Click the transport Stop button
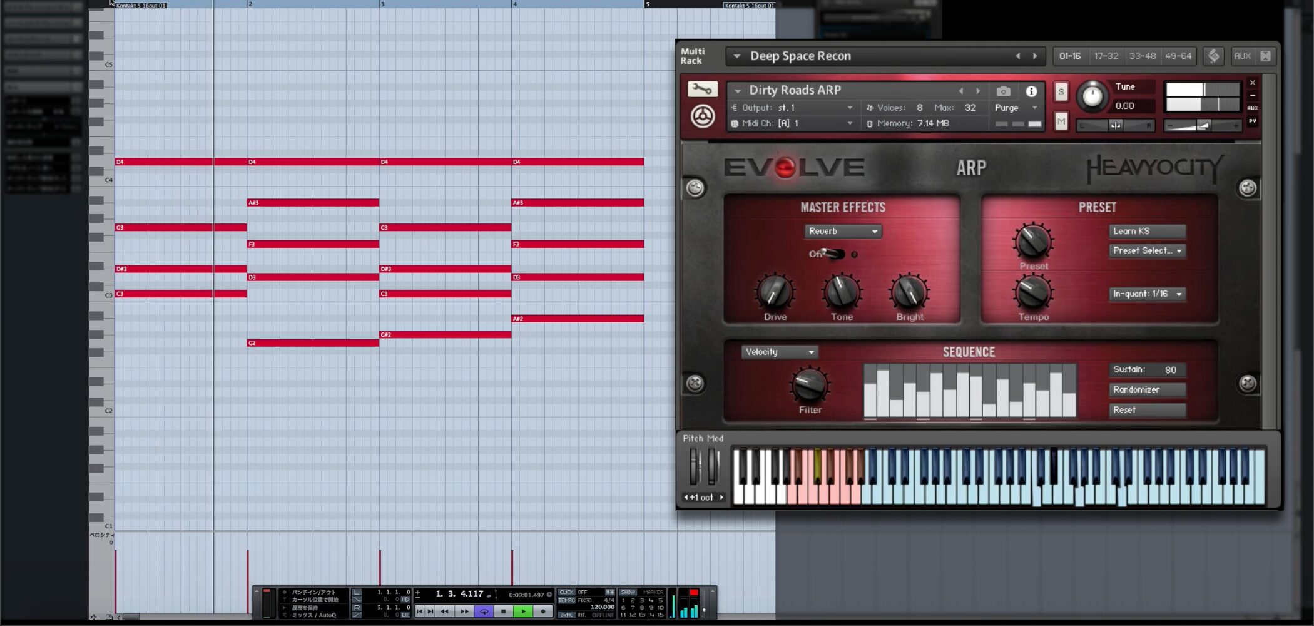1314x626 pixels. coord(503,612)
